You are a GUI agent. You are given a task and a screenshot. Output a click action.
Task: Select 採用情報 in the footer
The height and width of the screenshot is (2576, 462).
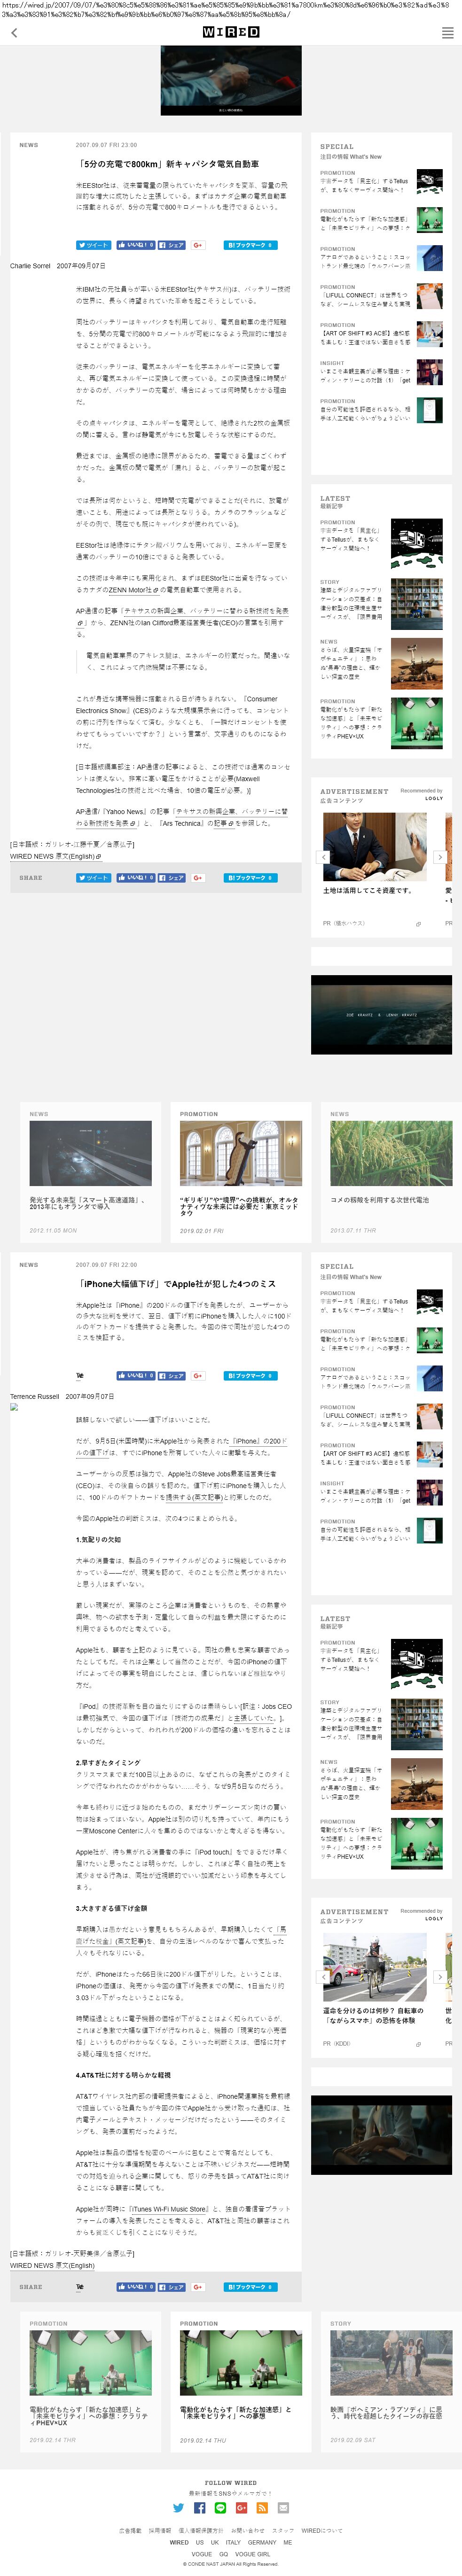pyautogui.click(x=160, y=2530)
